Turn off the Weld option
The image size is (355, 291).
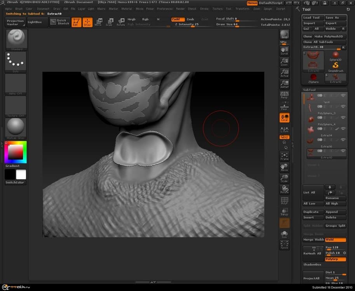tap(335, 240)
